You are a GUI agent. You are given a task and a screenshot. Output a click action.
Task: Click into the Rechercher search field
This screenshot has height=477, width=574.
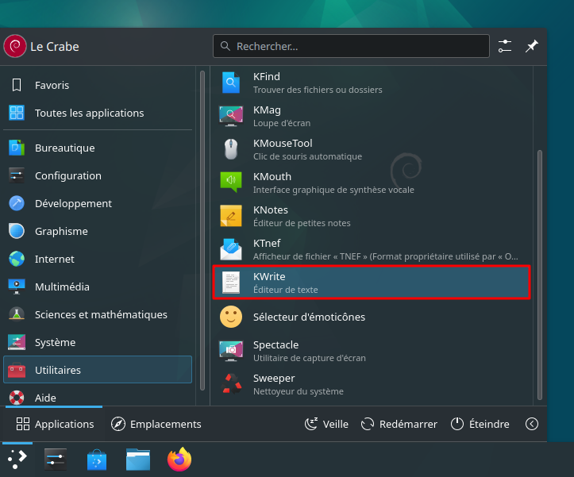[351, 46]
